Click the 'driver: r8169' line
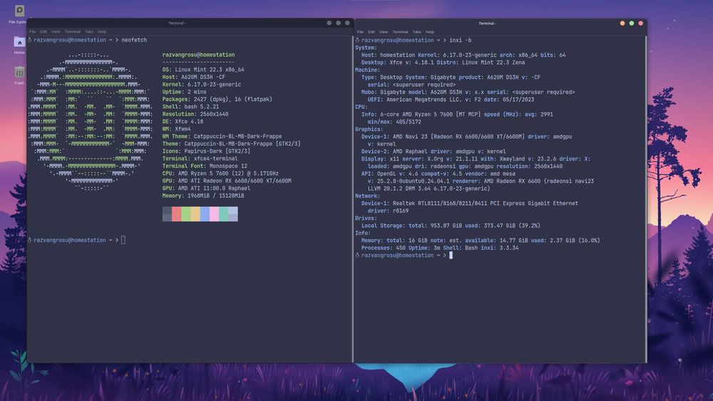The image size is (713, 401). (x=389, y=211)
